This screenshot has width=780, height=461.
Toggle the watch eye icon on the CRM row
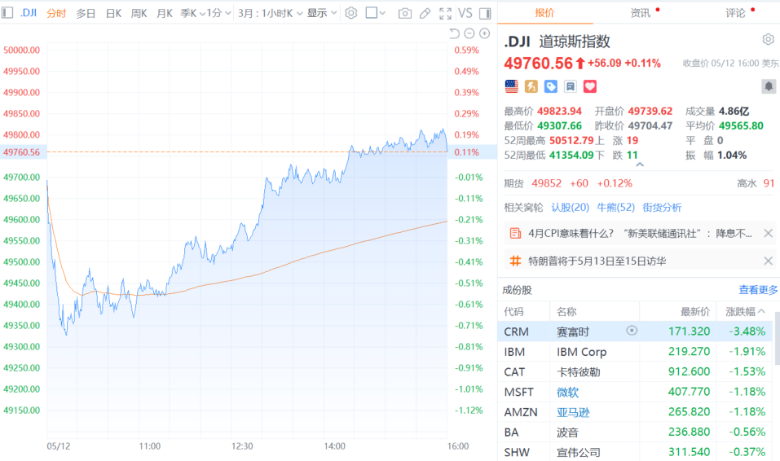(632, 331)
